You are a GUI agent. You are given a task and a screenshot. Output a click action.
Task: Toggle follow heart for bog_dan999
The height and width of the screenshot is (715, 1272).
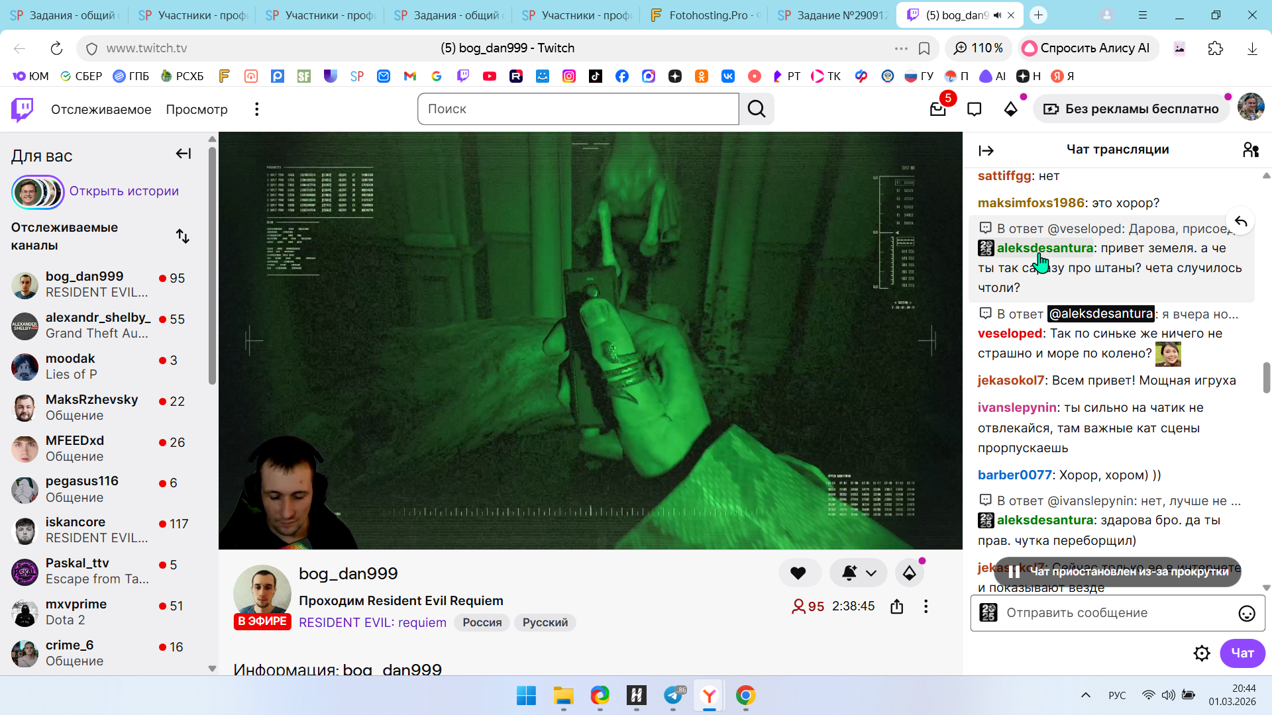coord(798,573)
